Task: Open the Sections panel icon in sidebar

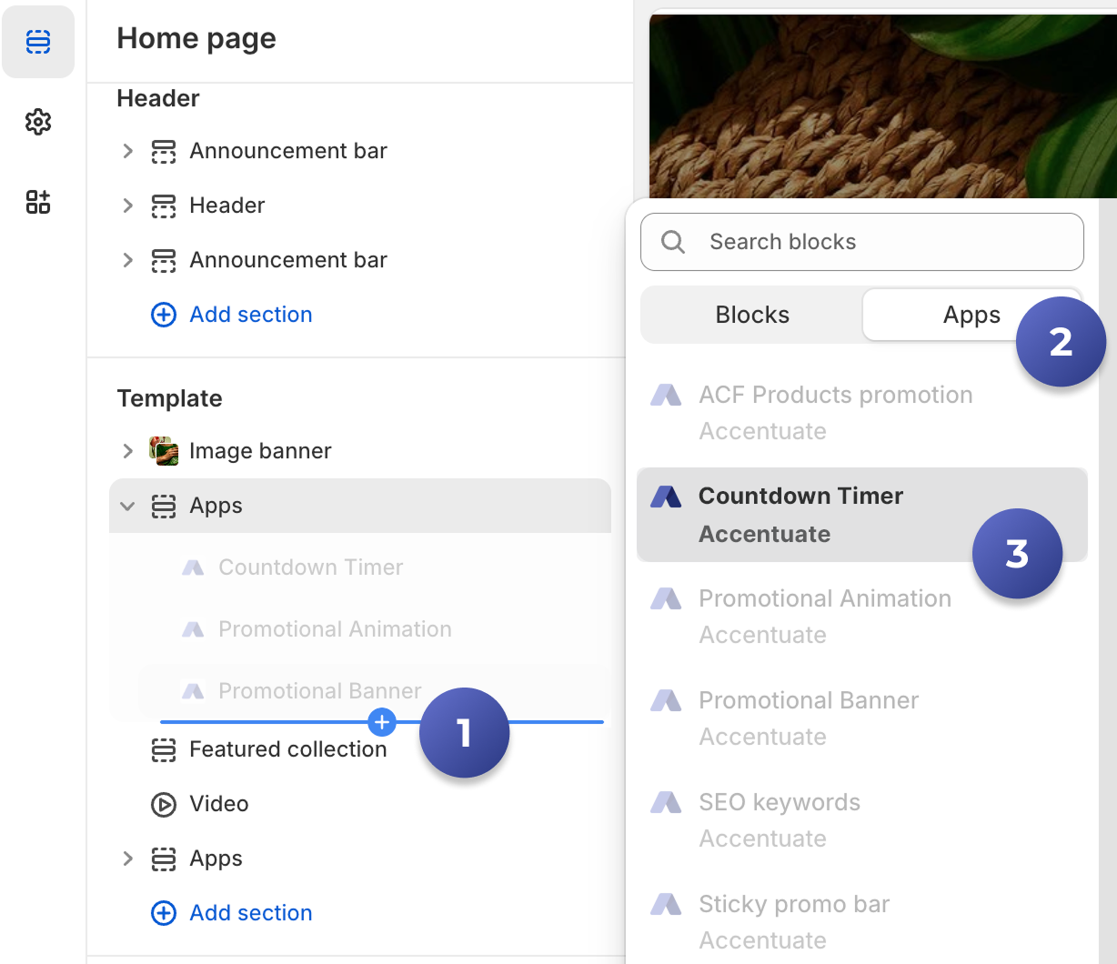Action: tap(38, 42)
